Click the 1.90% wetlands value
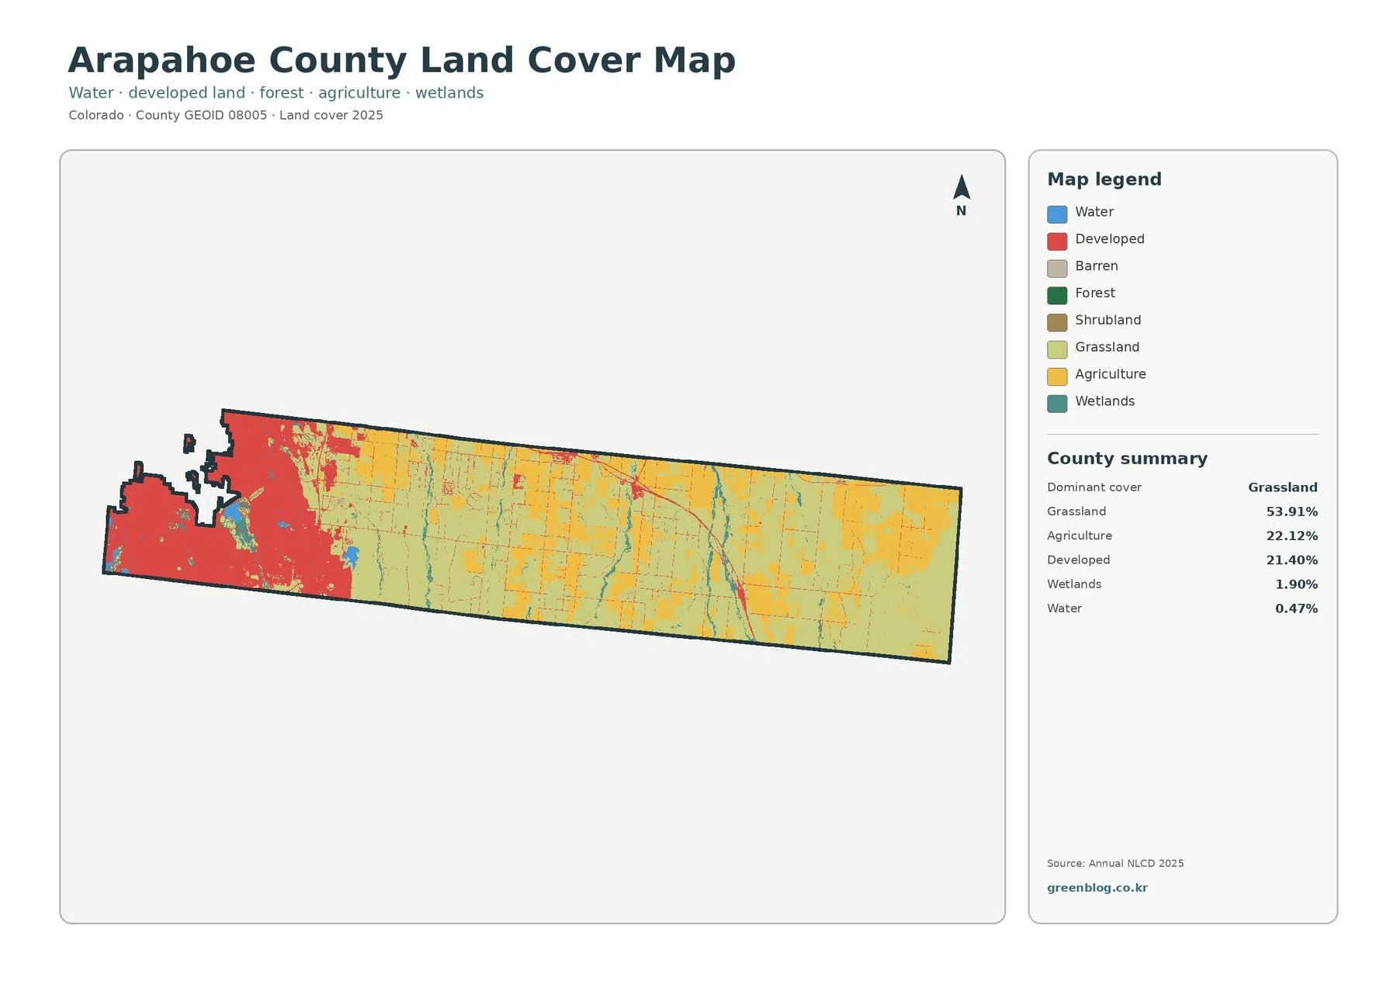This screenshot has width=1397, height=988. click(x=1297, y=584)
